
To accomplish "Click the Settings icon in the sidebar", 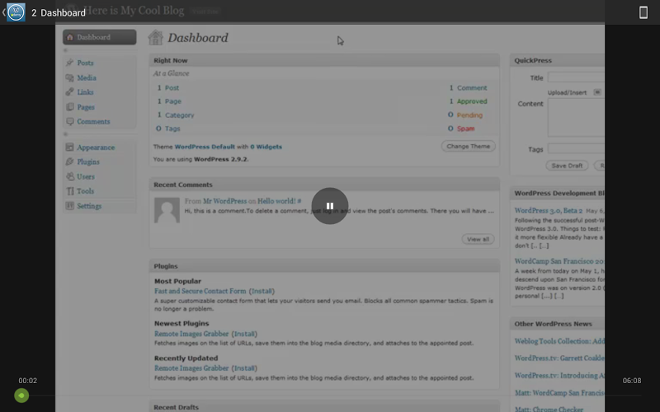I will [x=70, y=205].
